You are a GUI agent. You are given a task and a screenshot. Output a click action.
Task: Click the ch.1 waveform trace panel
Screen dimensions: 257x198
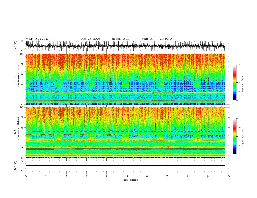click(125, 46)
